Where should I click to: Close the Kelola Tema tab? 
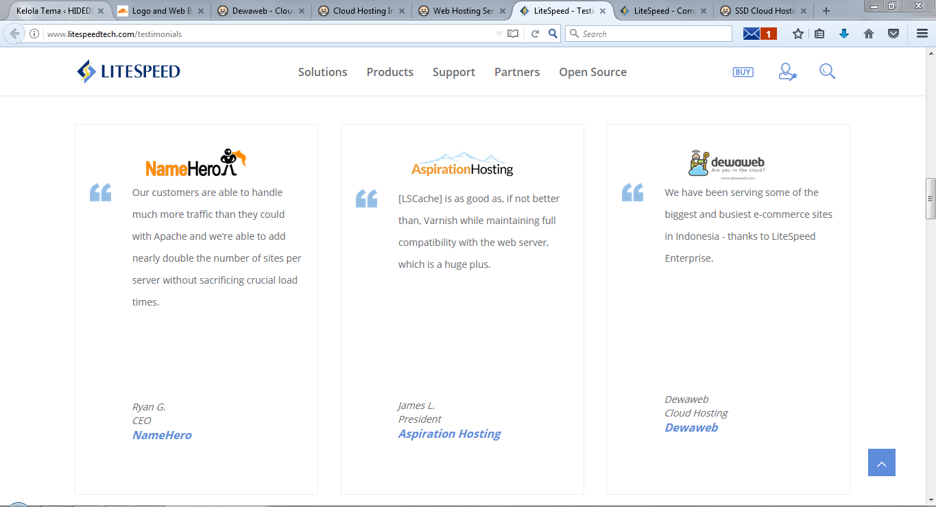pos(100,11)
